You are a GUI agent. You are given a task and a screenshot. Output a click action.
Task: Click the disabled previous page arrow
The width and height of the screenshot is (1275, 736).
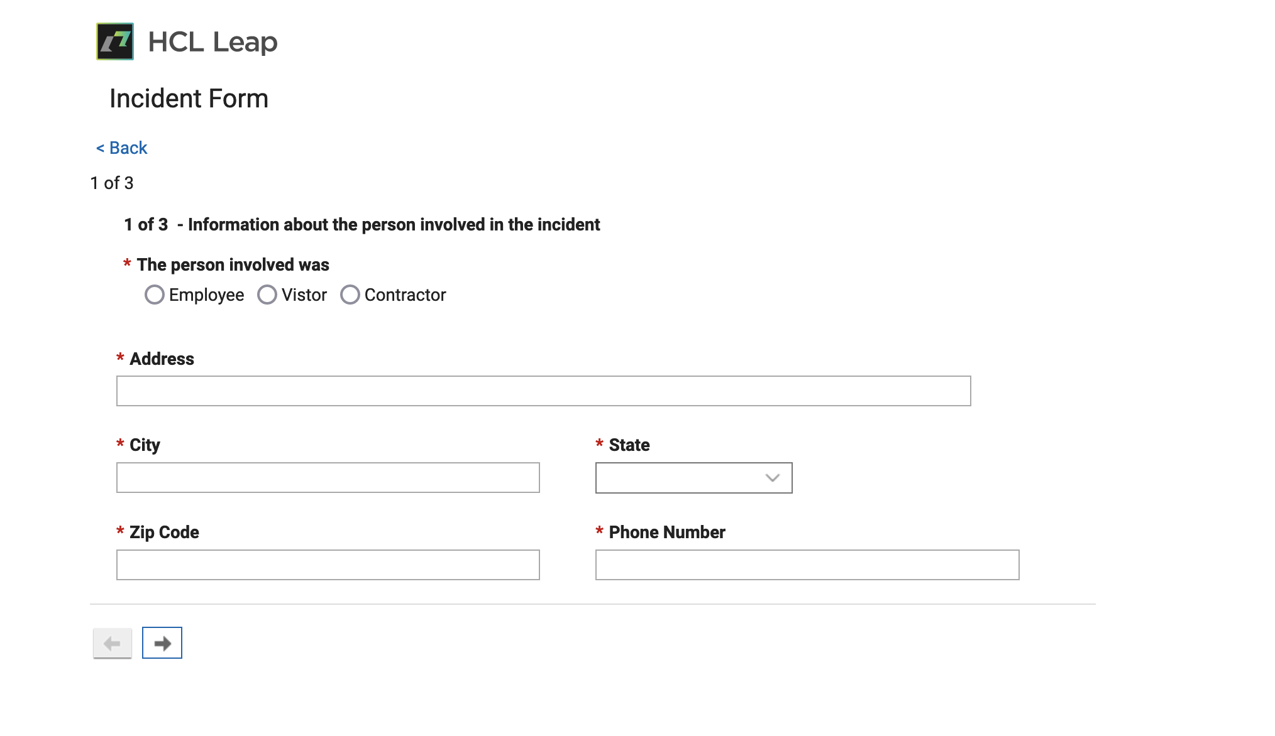click(x=113, y=643)
